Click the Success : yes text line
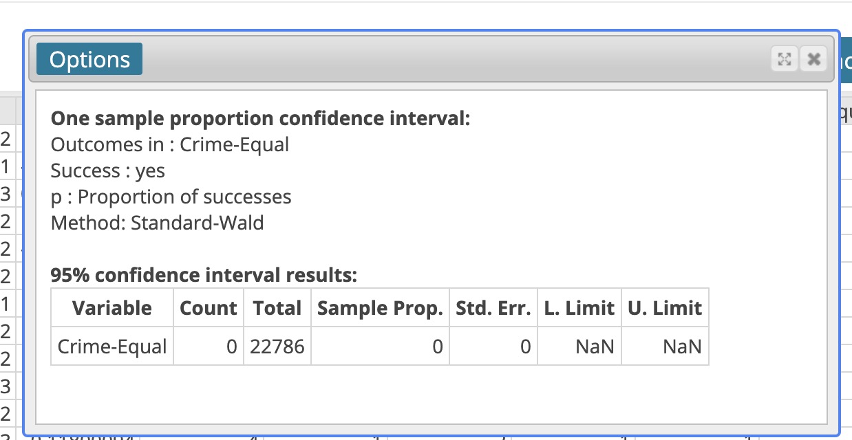The image size is (852, 440). coord(107,170)
